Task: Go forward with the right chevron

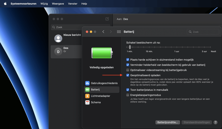Action: point(111,32)
